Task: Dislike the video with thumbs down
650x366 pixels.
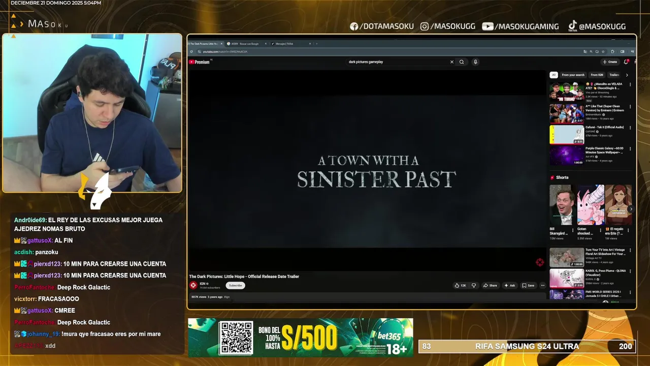Action: [474, 286]
